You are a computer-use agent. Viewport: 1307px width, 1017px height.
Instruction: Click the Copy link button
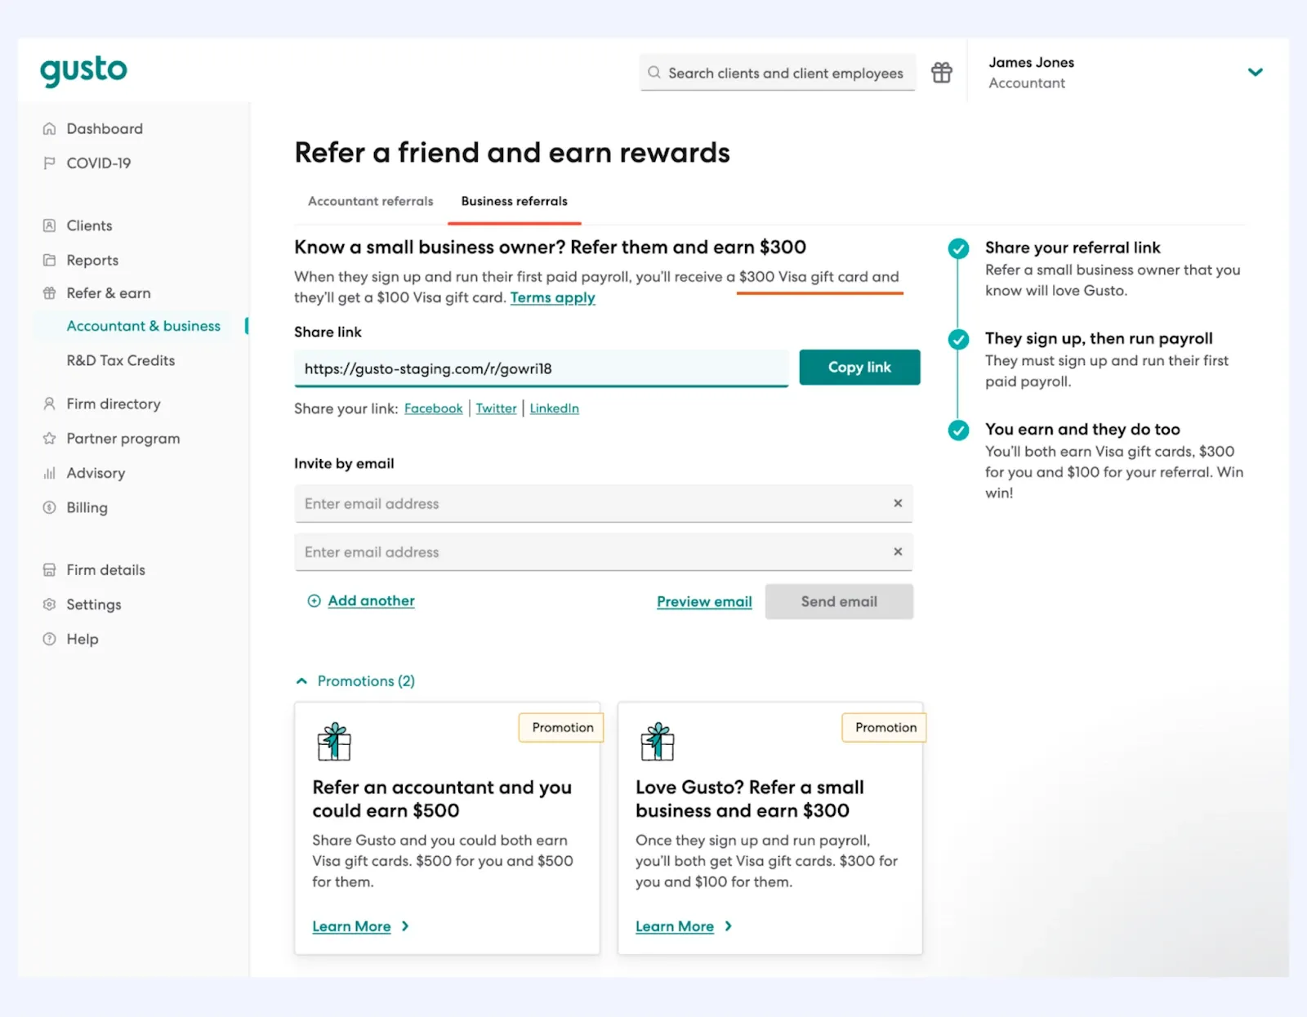tap(859, 367)
